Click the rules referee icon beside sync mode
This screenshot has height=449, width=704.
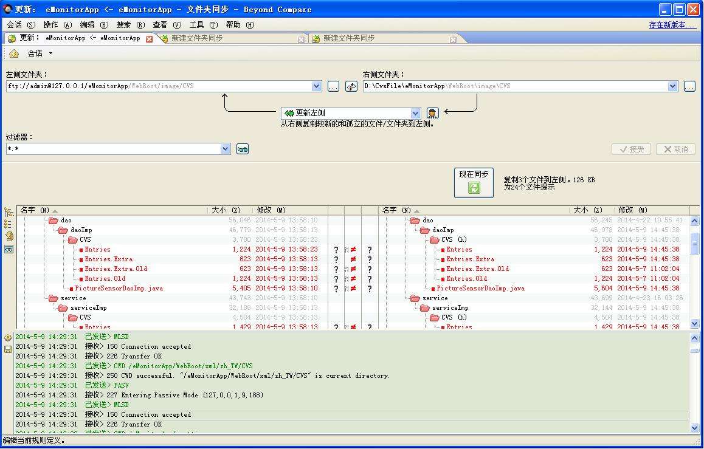(x=432, y=113)
